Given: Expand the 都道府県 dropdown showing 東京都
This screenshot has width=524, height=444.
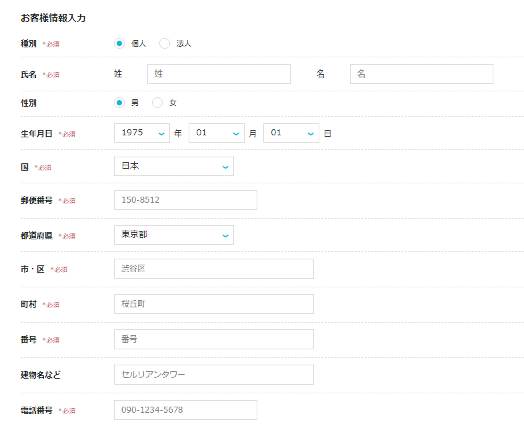Looking at the screenshot, I should point(174,235).
